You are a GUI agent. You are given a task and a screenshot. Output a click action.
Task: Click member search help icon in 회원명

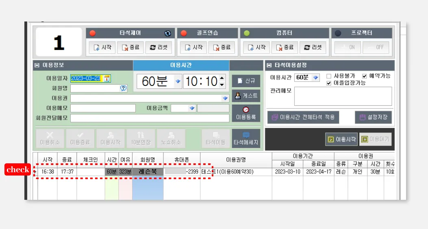[x=124, y=88]
